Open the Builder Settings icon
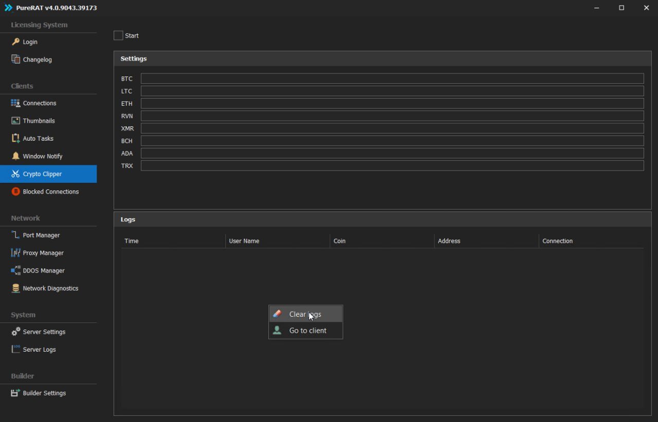The width and height of the screenshot is (658, 422). point(15,393)
